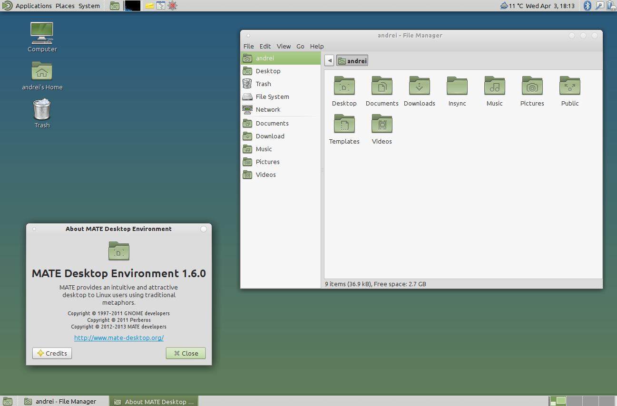
Task: Click the Bluetooth tray icon
Action: coord(588,6)
